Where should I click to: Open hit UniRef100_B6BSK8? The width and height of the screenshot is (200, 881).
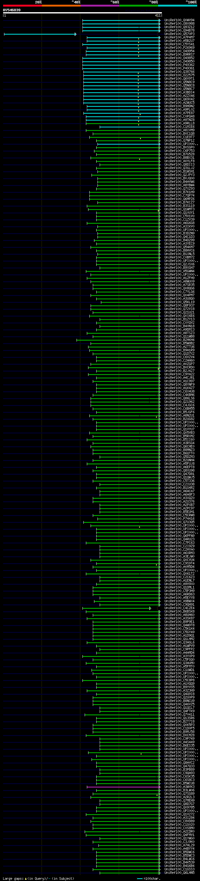tap(179, 612)
